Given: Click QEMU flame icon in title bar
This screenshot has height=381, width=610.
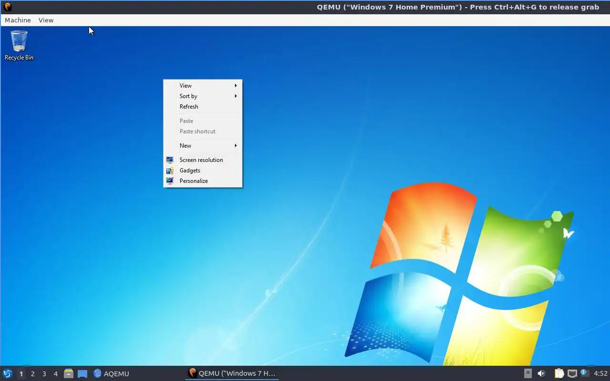Looking at the screenshot, I should [7, 7].
